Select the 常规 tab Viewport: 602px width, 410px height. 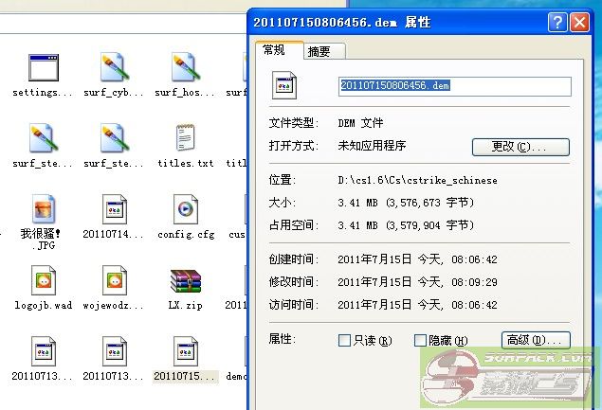[x=275, y=50]
